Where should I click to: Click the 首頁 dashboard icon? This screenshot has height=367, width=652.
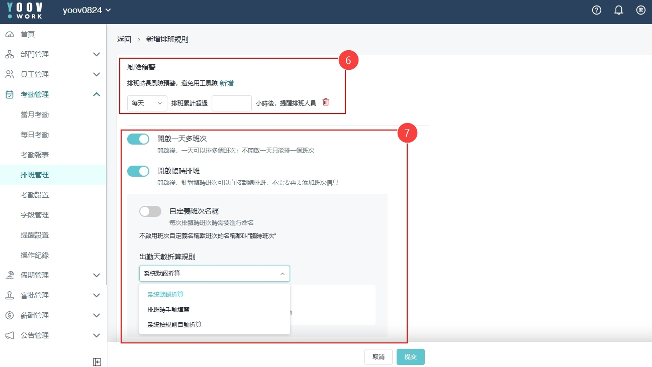pos(10,34)
